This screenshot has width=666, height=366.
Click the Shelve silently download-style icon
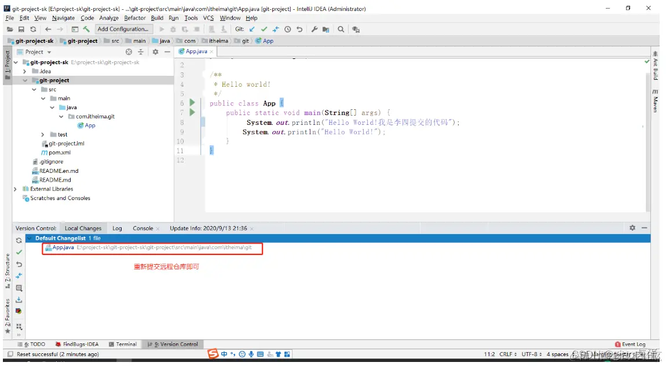[19, 300]
